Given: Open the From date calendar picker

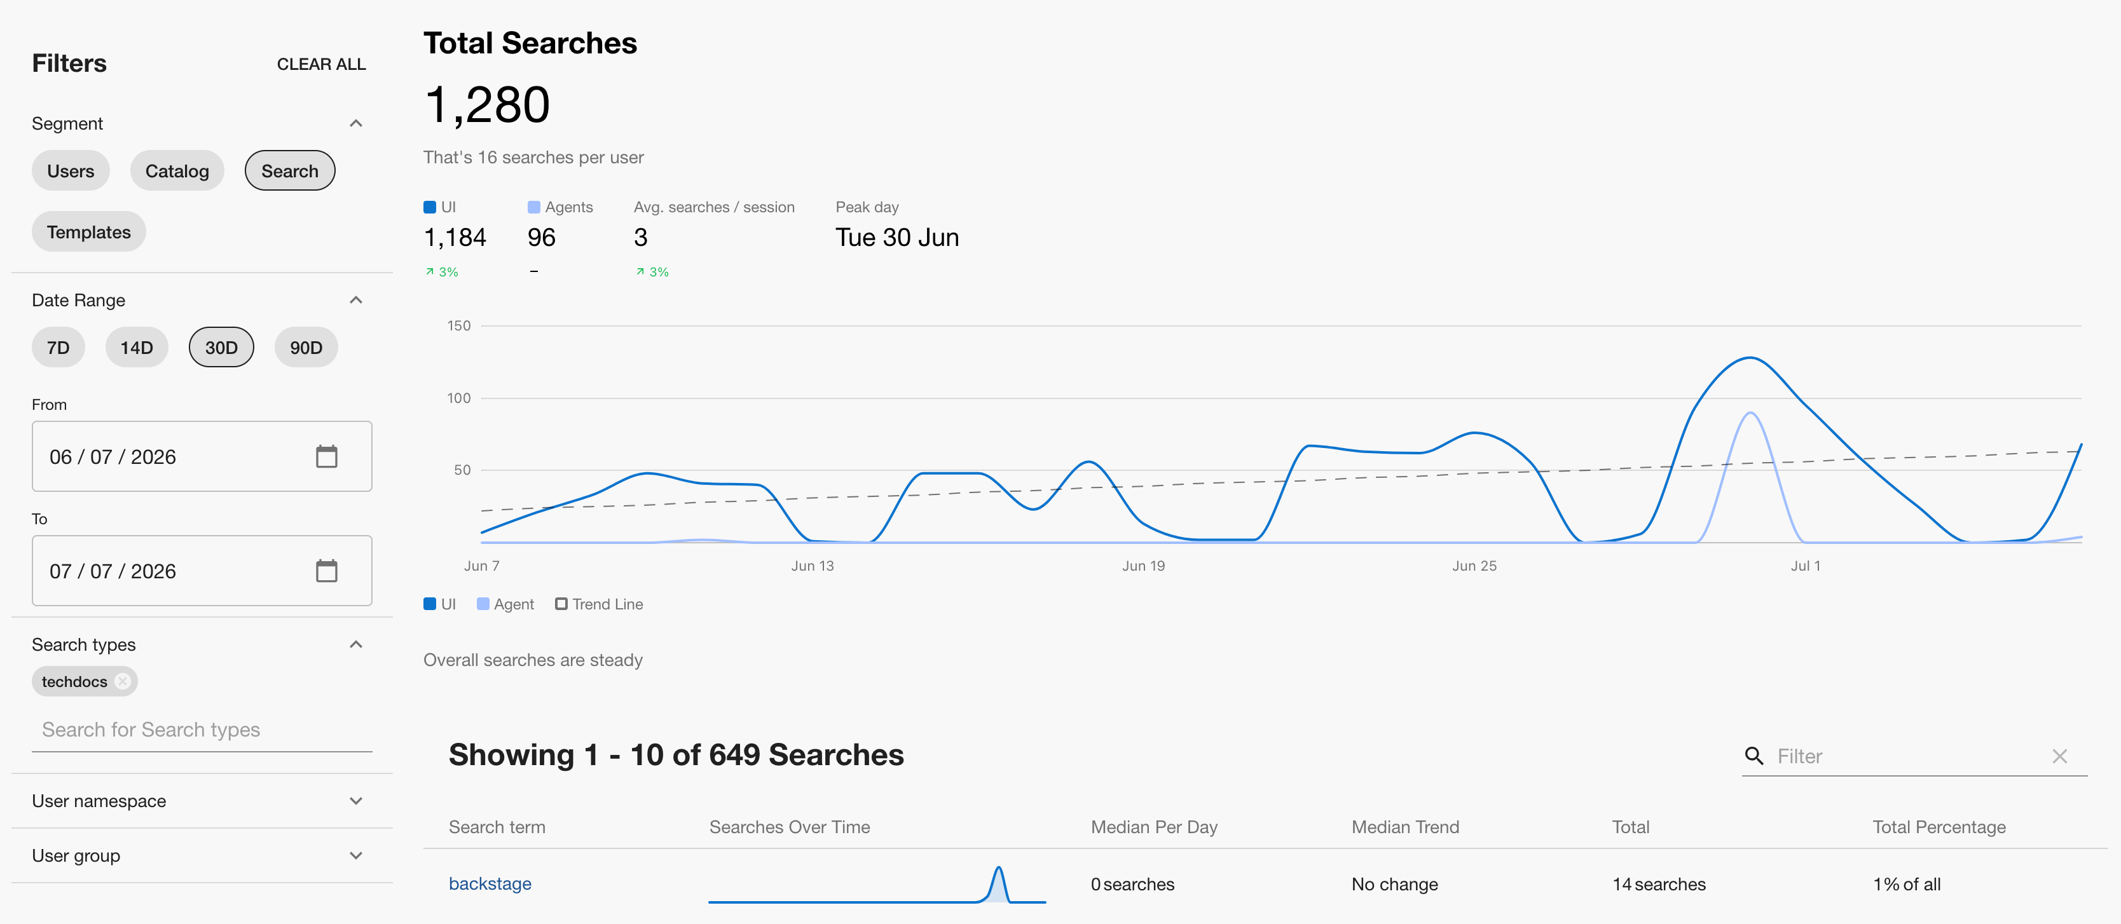Looking at the screenshot, I should [326, 457].
